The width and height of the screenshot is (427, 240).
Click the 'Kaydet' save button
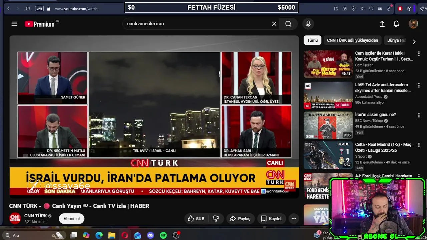[x=271, y=219]
